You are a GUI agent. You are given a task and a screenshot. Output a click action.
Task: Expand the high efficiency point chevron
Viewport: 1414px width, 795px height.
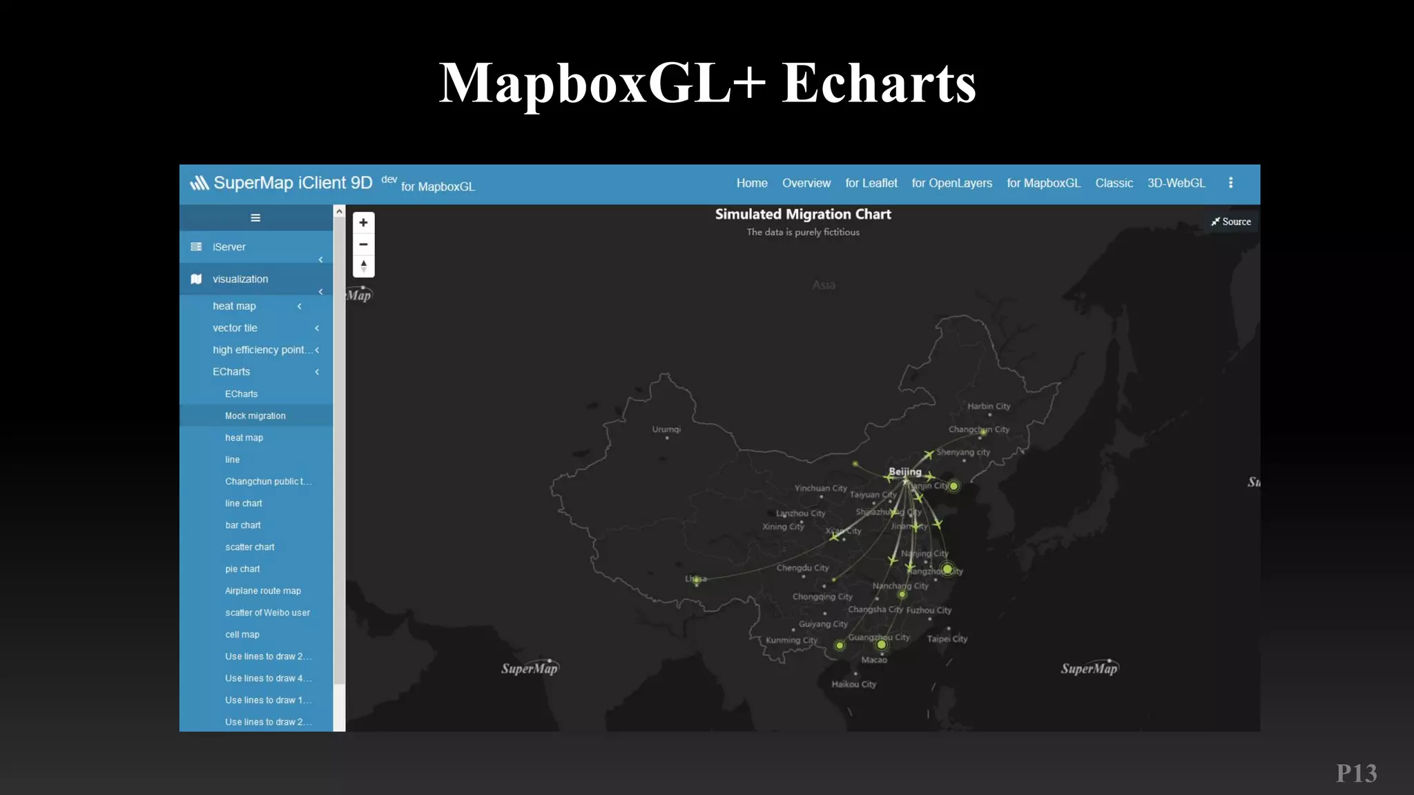pos(317,350)
